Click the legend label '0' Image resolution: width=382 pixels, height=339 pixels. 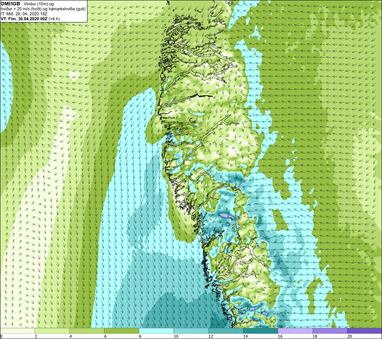tap(2, 336)
